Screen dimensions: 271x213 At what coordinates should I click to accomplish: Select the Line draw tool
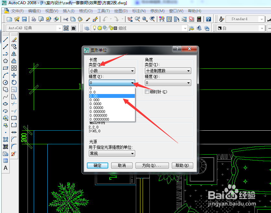pyautogui.click(x=6, y=40)
